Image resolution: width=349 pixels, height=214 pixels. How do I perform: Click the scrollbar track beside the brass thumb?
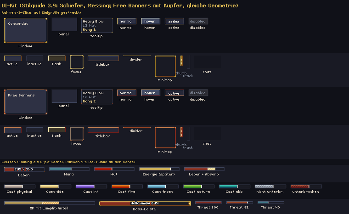[189, 62]
